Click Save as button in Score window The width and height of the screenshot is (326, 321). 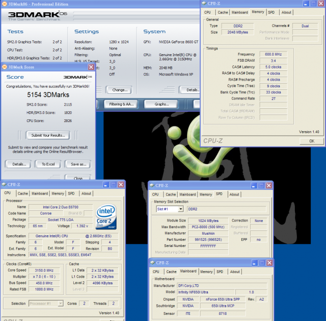click(x=78, y=164)
